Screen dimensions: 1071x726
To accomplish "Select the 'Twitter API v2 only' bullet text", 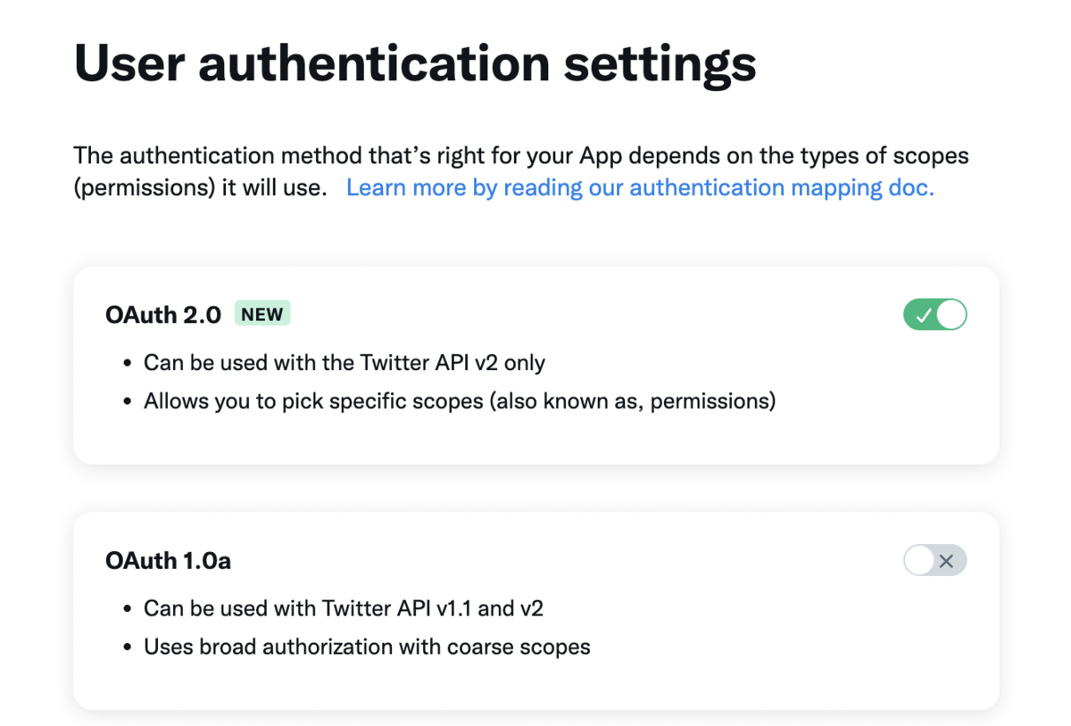I will pos(345,363).
